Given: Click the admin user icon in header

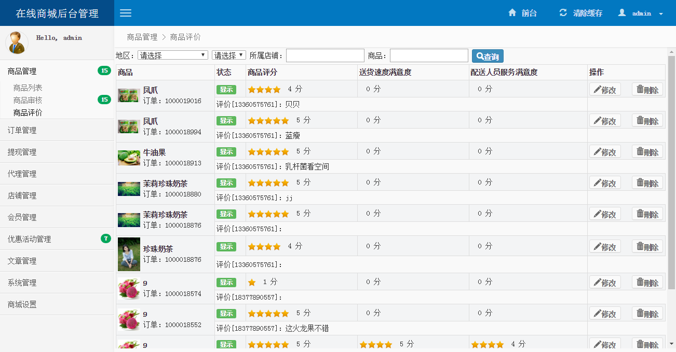Looking at the screenshot, I should click(x=622, y=13).
